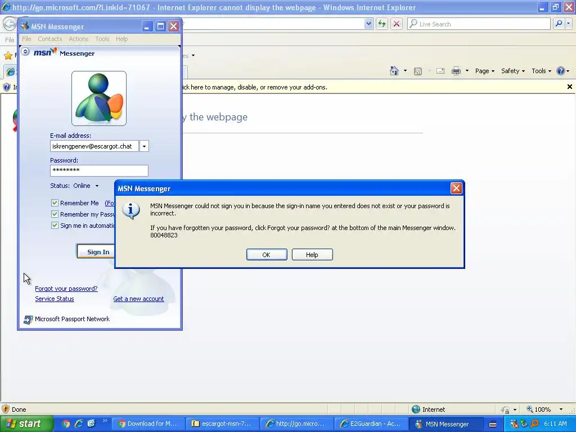Click the e-mail address input field
This screenshot has height=432, width=576.
click(x=94, y=146)
